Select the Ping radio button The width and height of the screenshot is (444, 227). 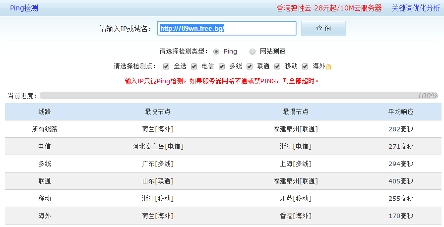[x=216, y=52]
